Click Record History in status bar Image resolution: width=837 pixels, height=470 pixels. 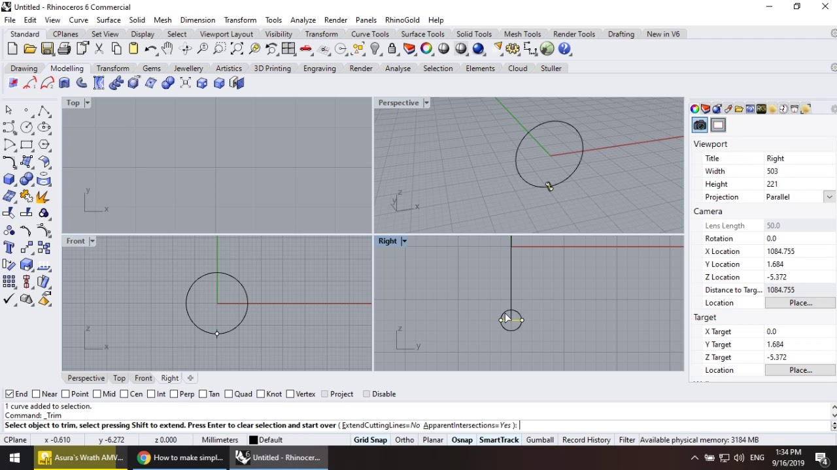coord(586,440)
